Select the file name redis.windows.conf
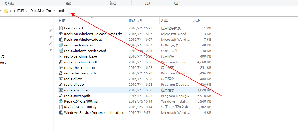Image resolution: width=298 pixels, height=132 pixels. click(79, 45)
